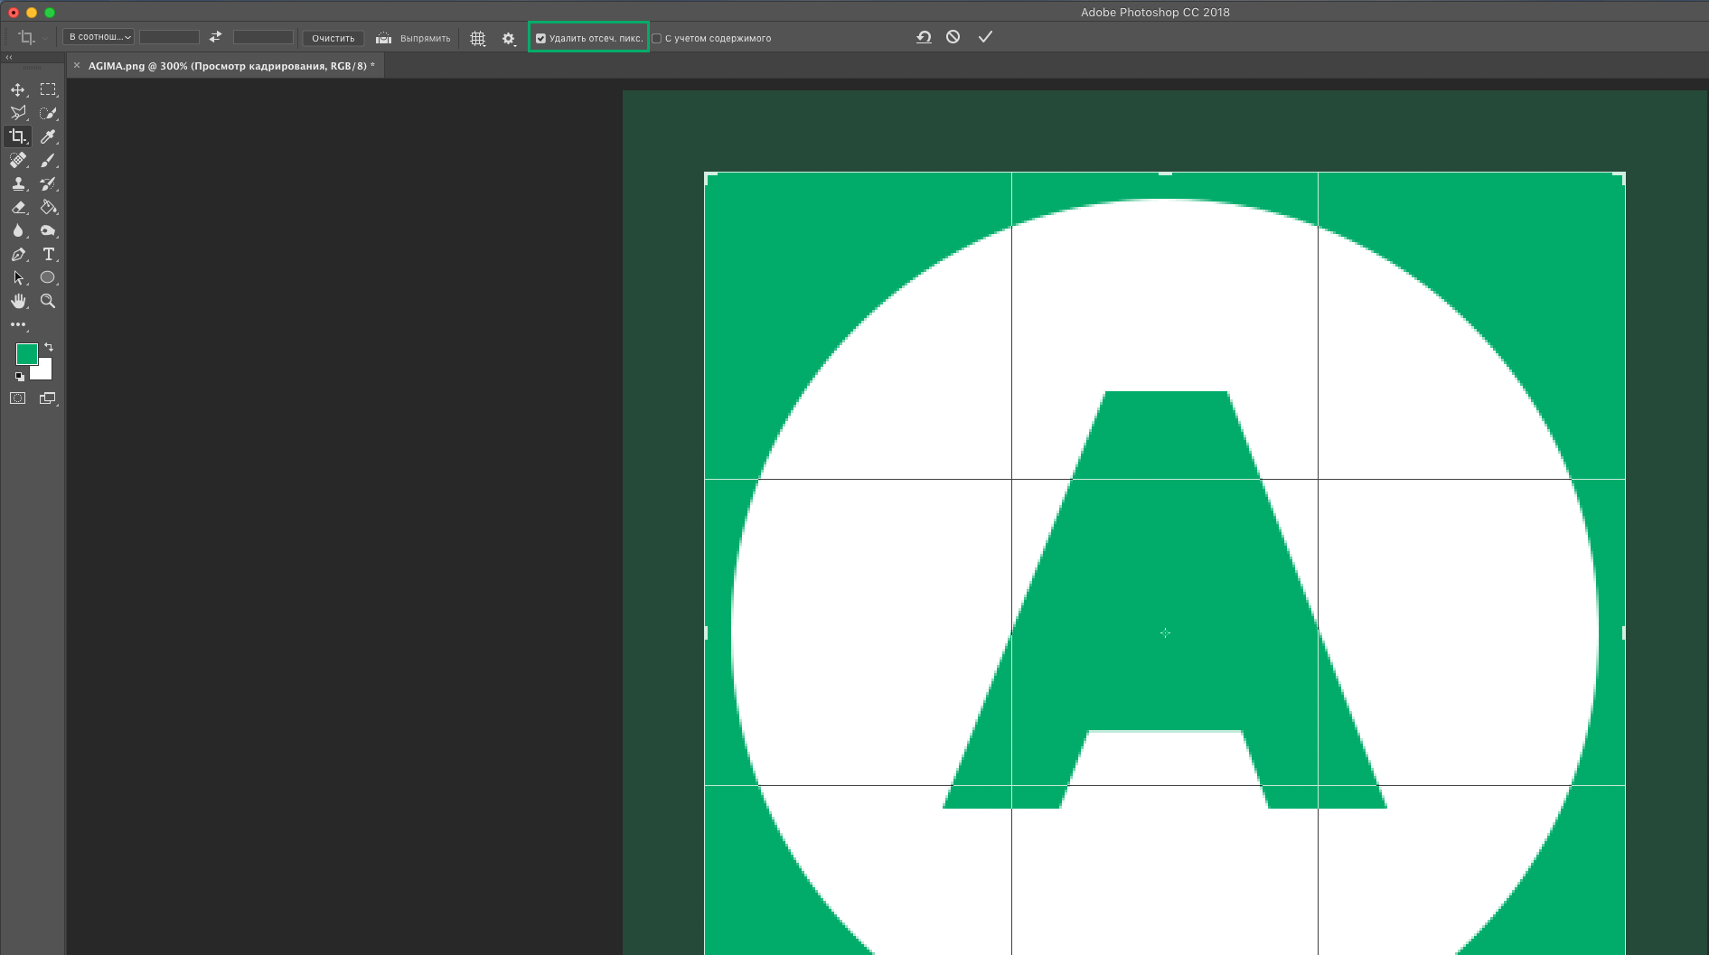This screenshot has width=1709, height=955.
Task: Click the right-middle crop edge handle
Action: (1624, 632)
